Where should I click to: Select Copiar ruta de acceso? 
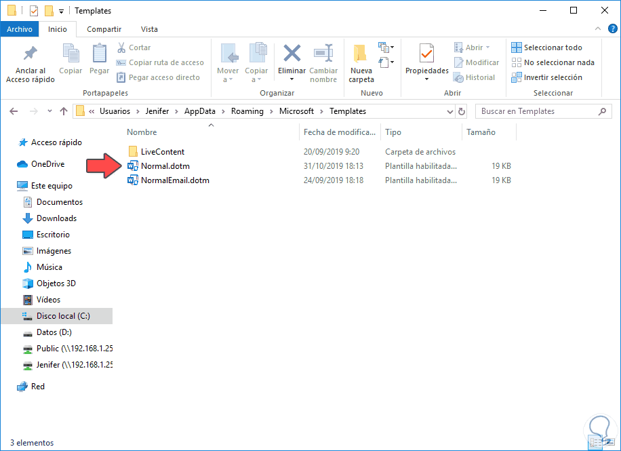click(160, 62)
